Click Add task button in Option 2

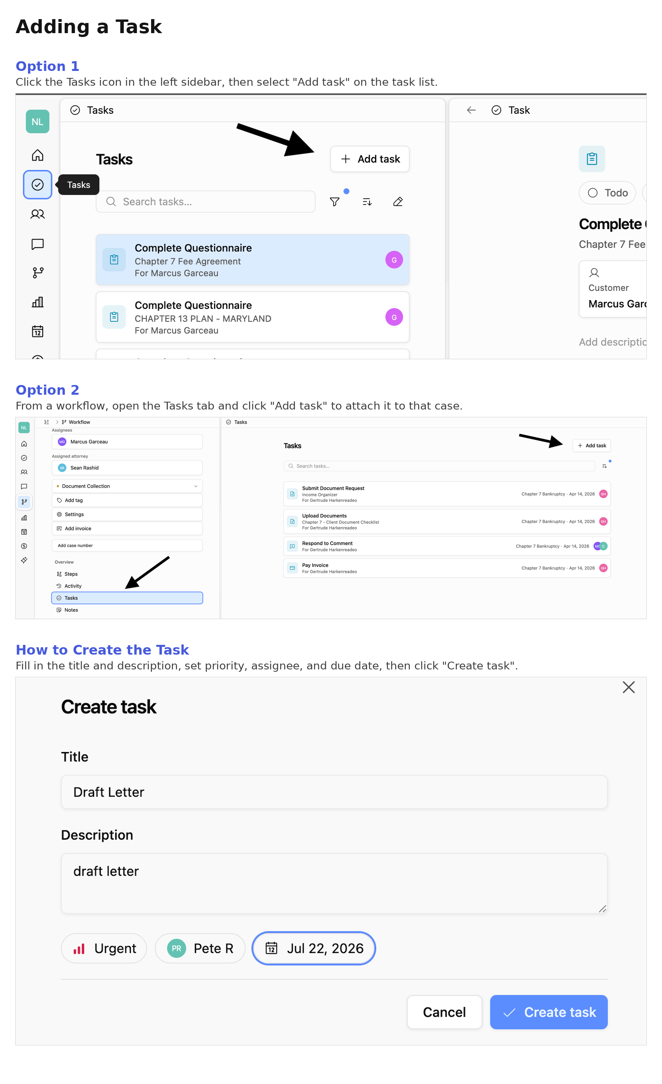click(591, 446)
